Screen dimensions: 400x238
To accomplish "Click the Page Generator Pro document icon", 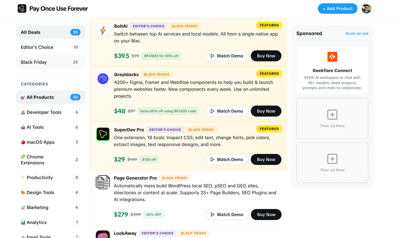I will 103,182.
